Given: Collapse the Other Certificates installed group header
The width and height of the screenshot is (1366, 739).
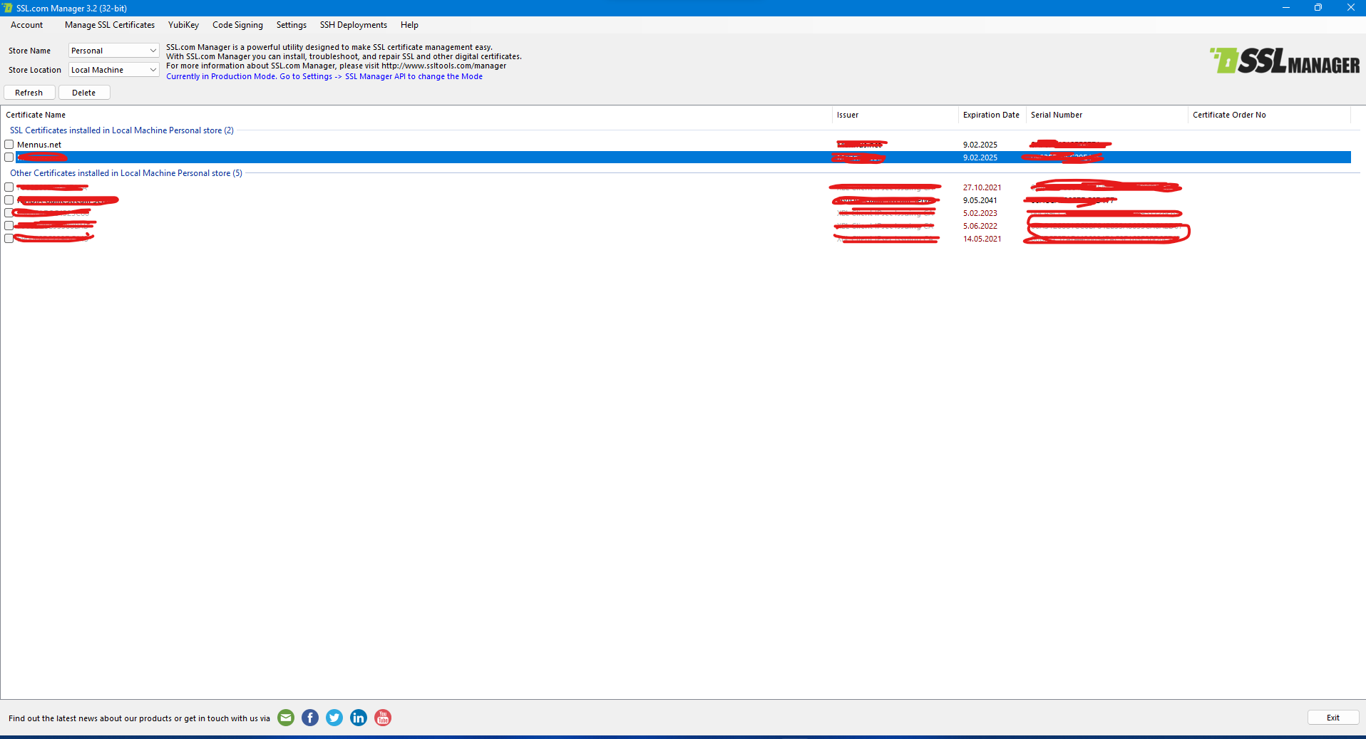Looking at the screenshot, I should [126, 173].
